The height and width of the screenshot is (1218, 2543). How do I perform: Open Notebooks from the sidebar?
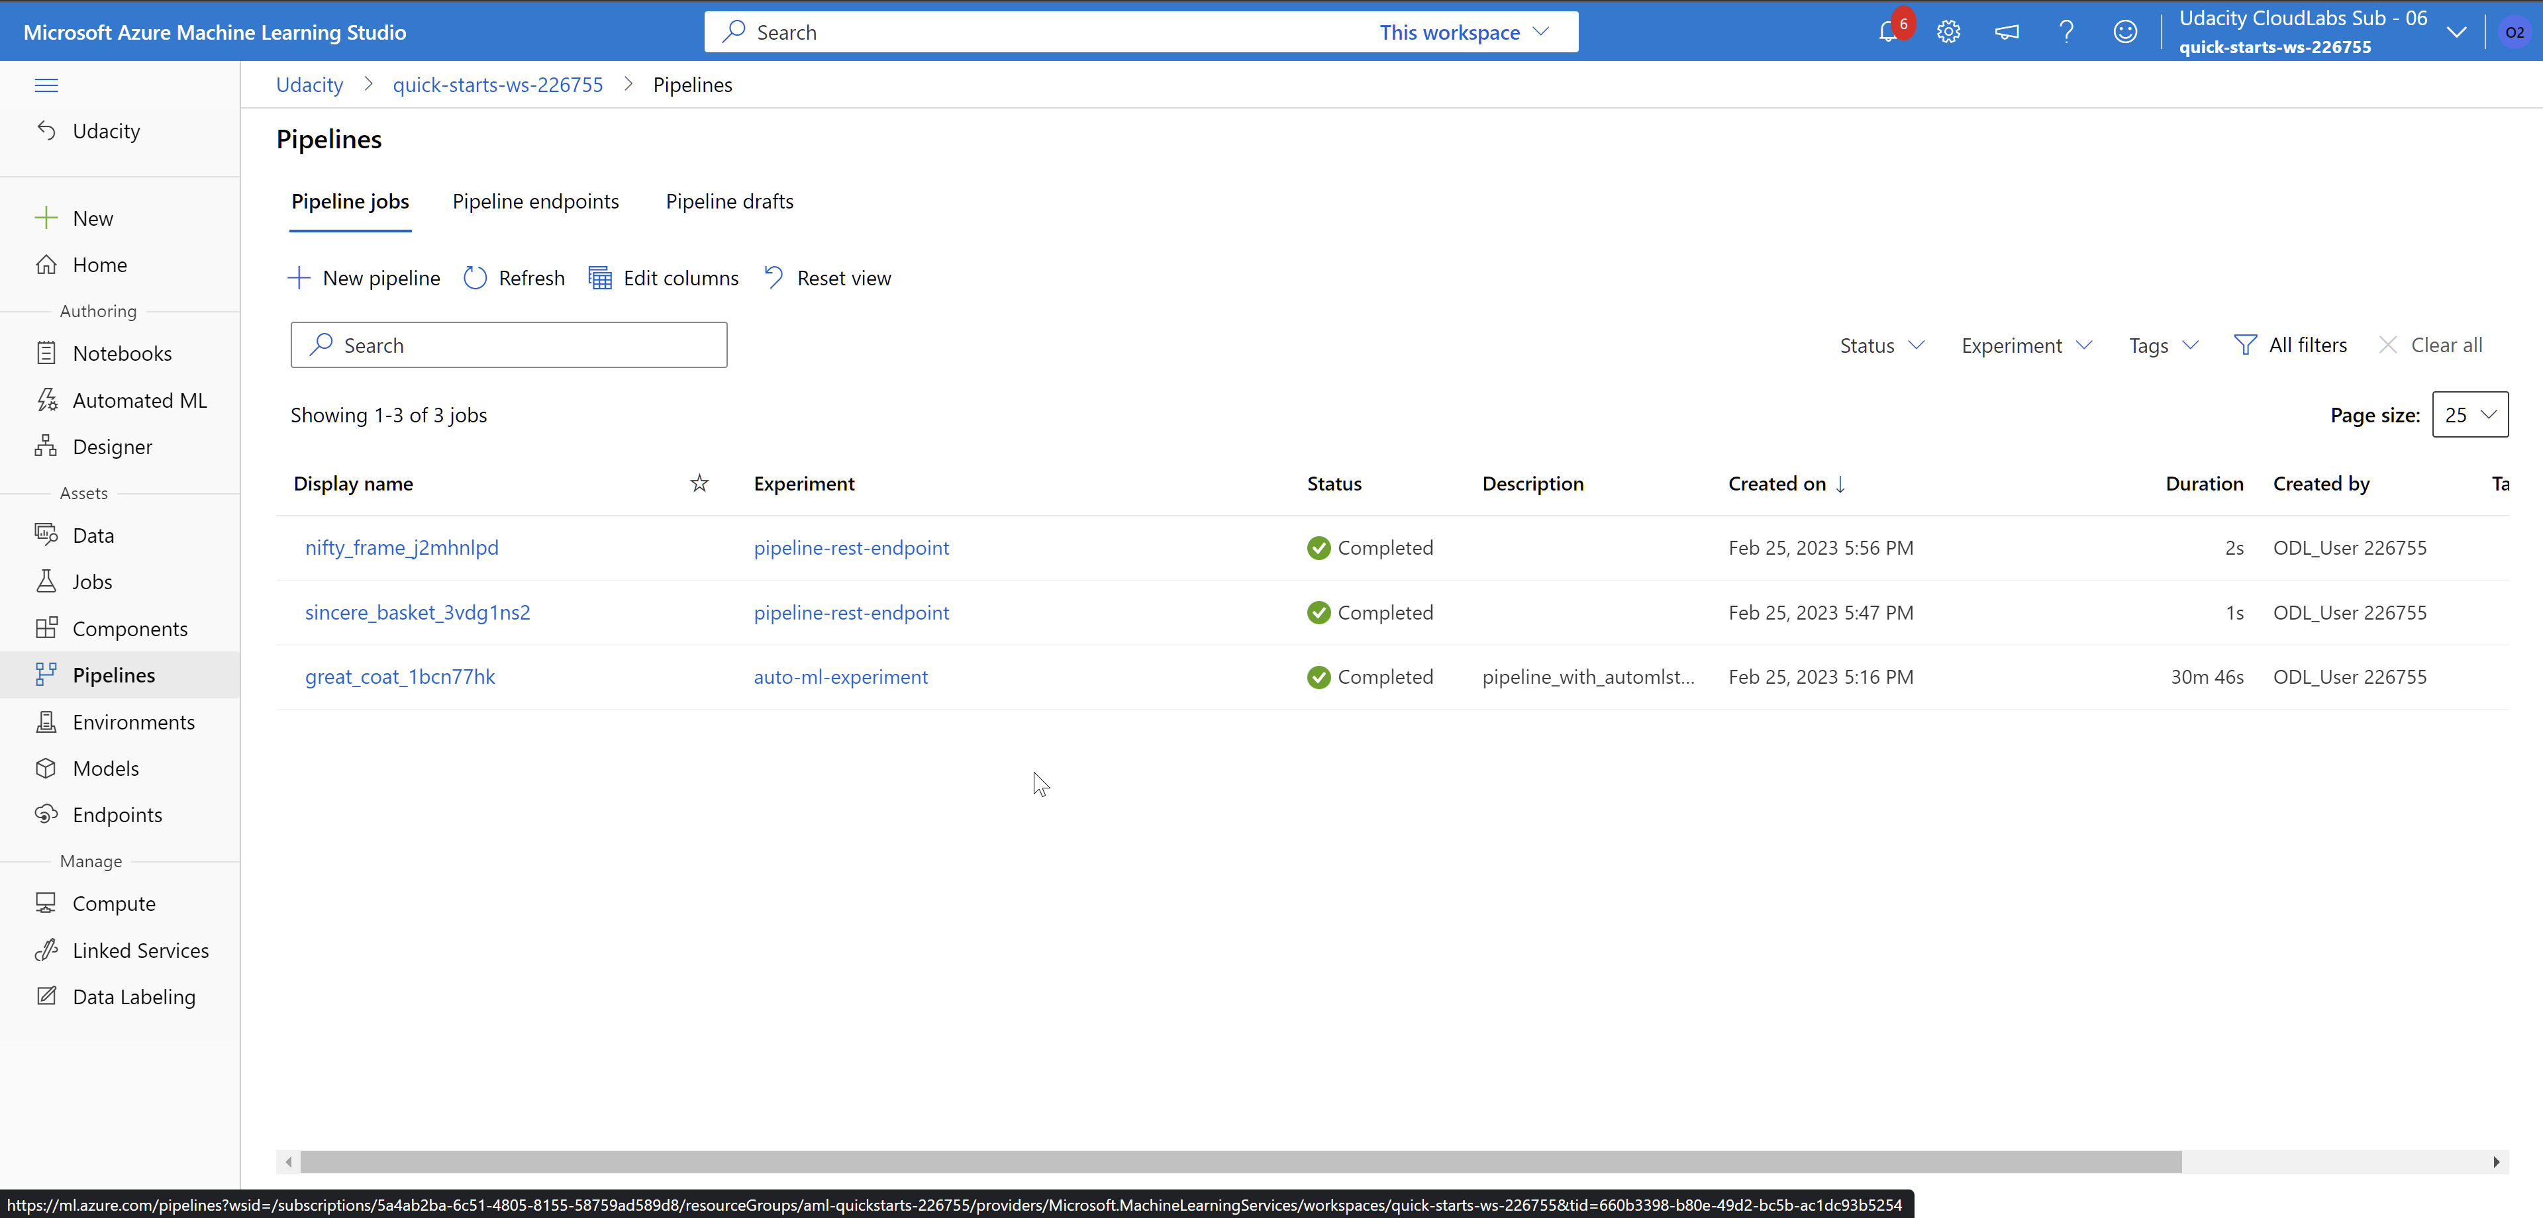121,352
